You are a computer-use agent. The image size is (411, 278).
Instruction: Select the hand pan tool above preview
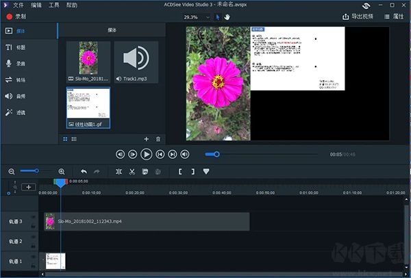pos(227,16)
